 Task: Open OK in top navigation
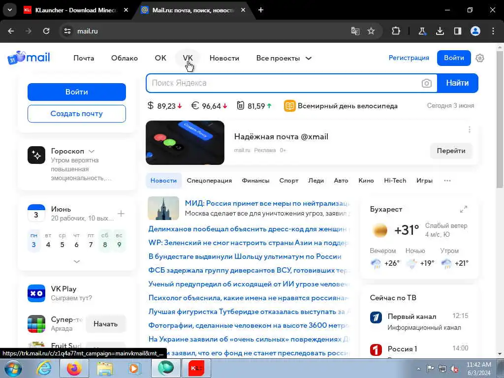click(x=160, y=58)
